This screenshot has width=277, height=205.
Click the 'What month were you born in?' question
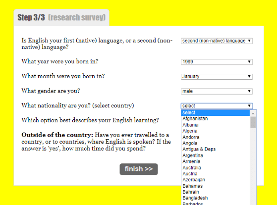(x=63, y=76)
